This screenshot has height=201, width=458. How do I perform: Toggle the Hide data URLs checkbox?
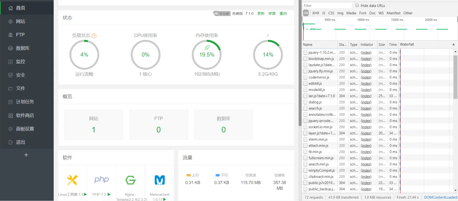click(357, 5)
